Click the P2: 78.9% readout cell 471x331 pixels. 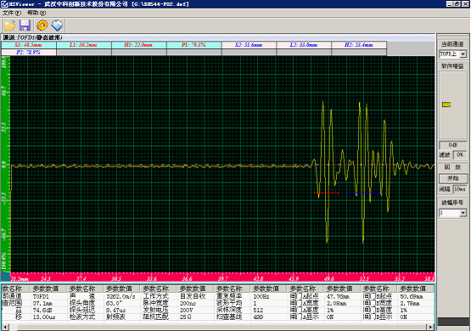point(29,53)
